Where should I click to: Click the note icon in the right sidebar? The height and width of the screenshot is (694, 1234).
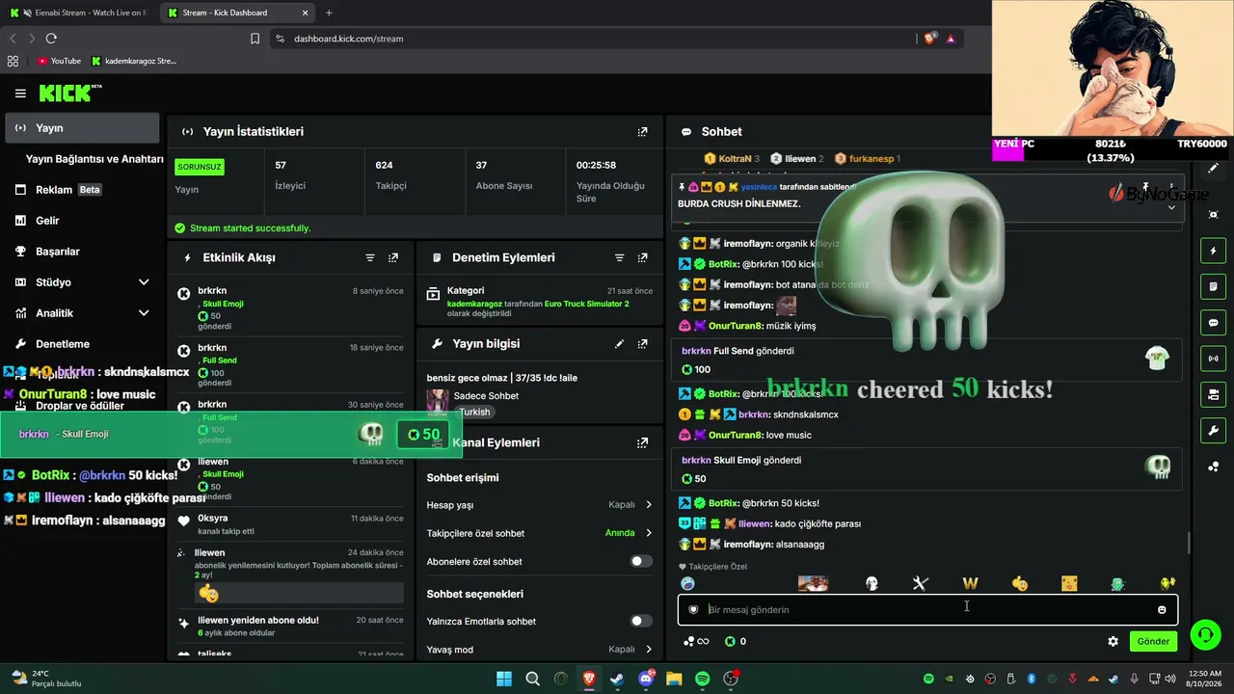click(1213, 286)
